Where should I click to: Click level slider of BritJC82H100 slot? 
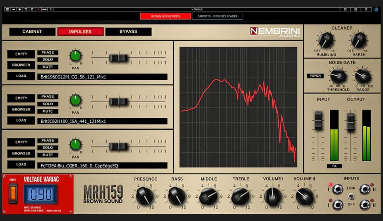[x=119, y=101]
